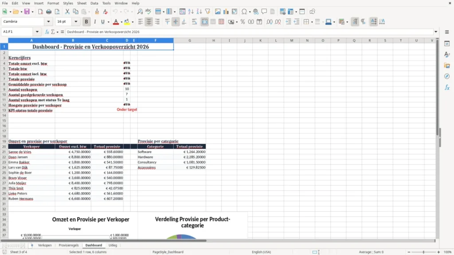Viewport: 454px width, 255px height.
Task: Click Format as Percent icon
Action: pos(243,22)
